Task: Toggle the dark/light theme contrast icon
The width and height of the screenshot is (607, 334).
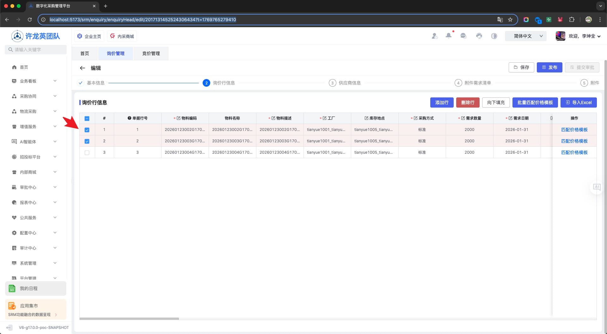Action: pos(494,36)
